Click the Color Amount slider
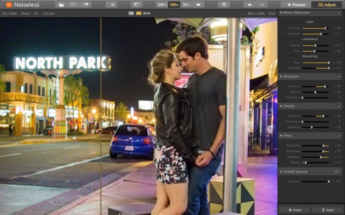Image resolution: width=345 pixels, height=215 pixels. coord(315,28)
